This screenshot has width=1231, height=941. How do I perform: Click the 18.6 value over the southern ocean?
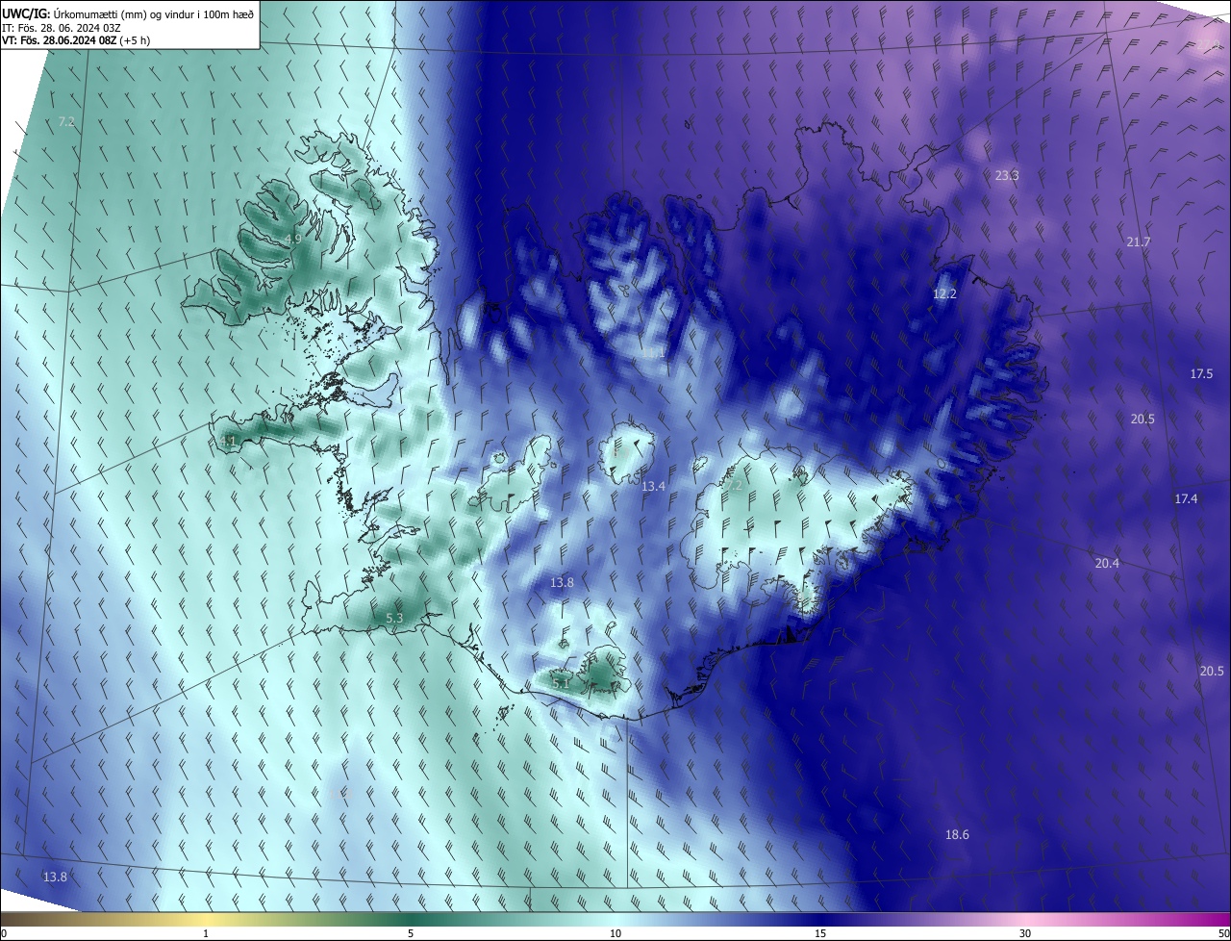957,834
